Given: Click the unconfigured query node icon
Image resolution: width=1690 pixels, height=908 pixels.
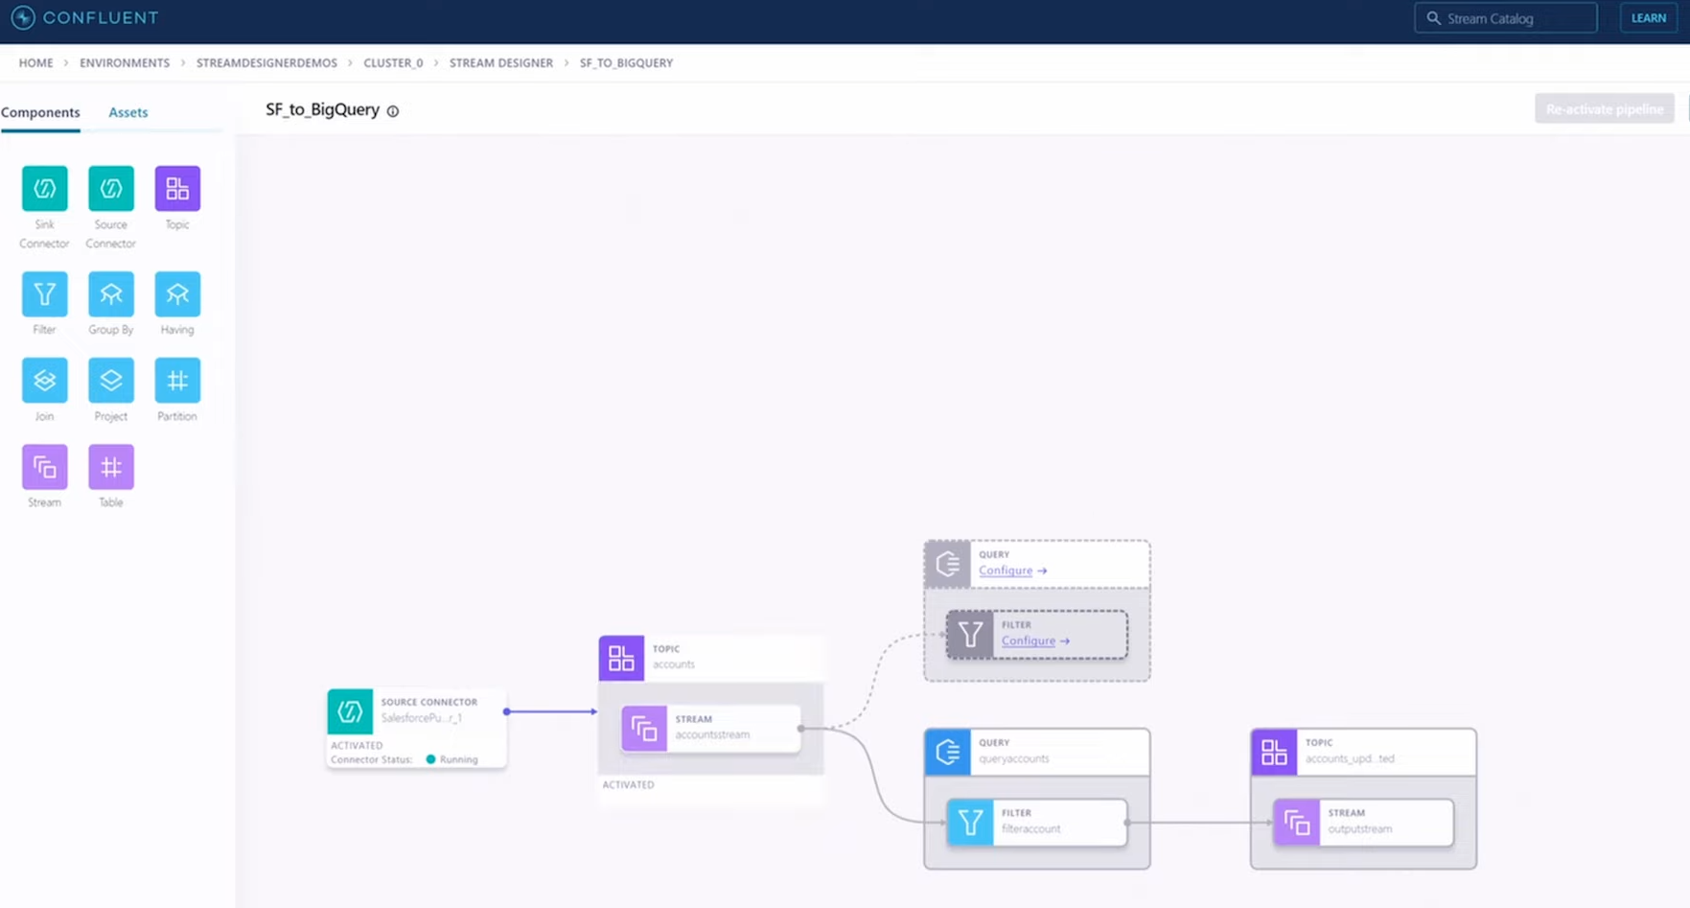Looking at the screenshot, I should pos(947,564).
